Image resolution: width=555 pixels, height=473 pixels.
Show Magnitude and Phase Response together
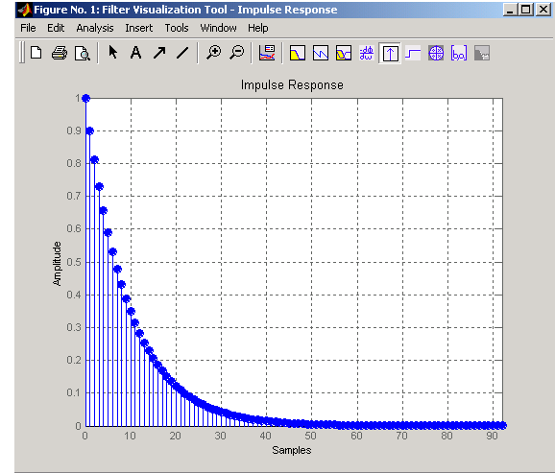[x=344, y=54]
